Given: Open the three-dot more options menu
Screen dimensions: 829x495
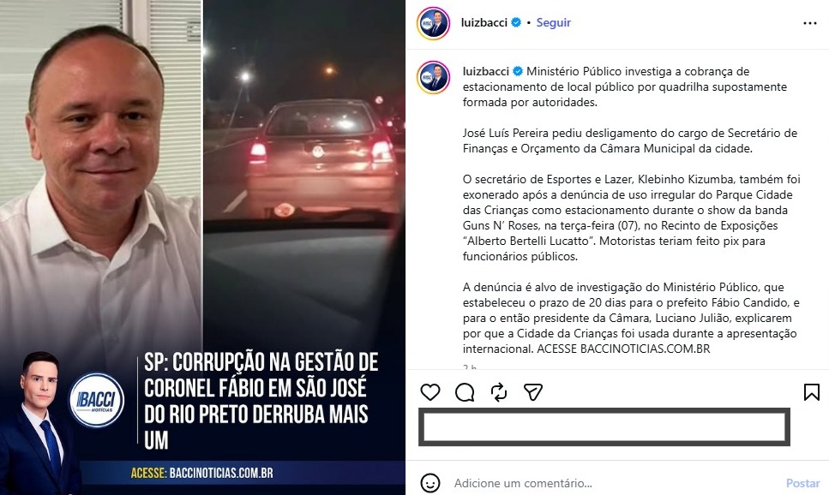Looking at the screenshot, I should [x=810, y=23].
